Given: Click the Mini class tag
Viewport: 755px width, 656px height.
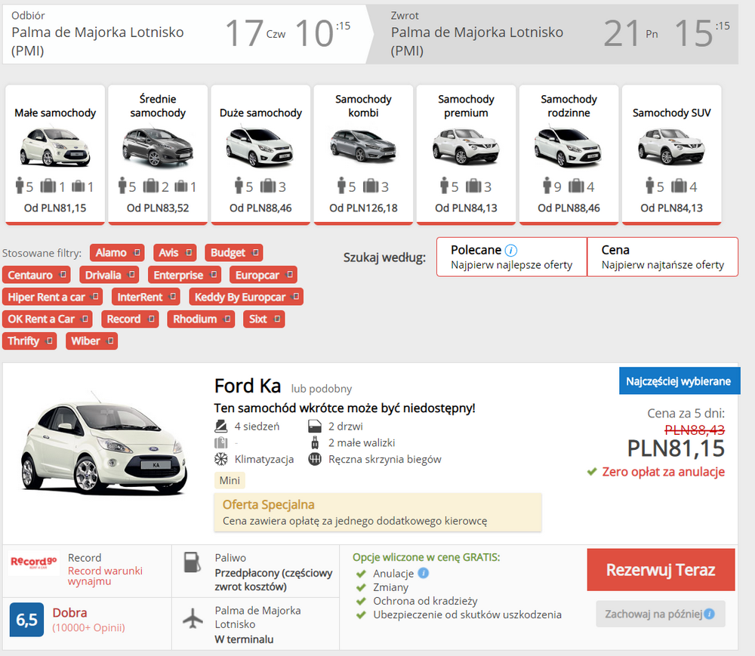Looking at the screenshot, I should [230, 480].
